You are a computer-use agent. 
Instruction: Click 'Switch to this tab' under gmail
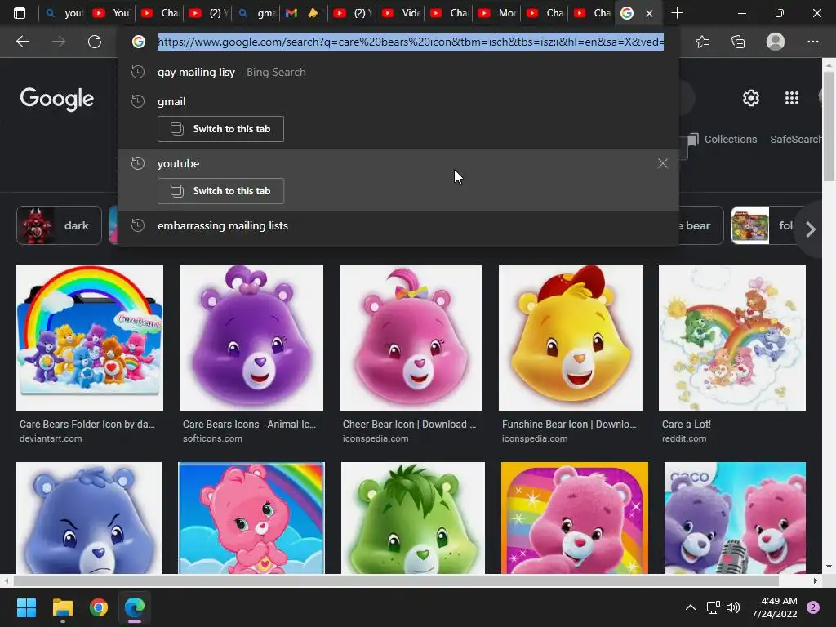(x=220, y=129)
